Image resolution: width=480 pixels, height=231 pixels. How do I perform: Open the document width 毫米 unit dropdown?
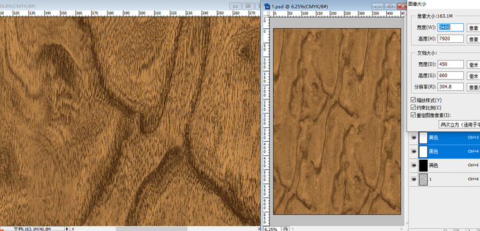(x=474, y=64)
